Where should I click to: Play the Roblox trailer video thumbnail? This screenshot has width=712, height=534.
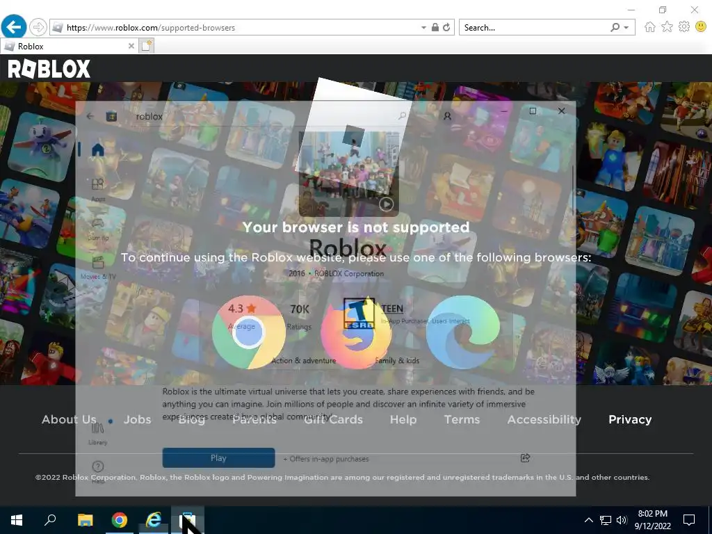pos(387,204)
